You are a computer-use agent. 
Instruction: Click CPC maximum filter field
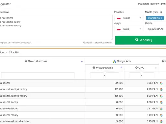[148, 75]
